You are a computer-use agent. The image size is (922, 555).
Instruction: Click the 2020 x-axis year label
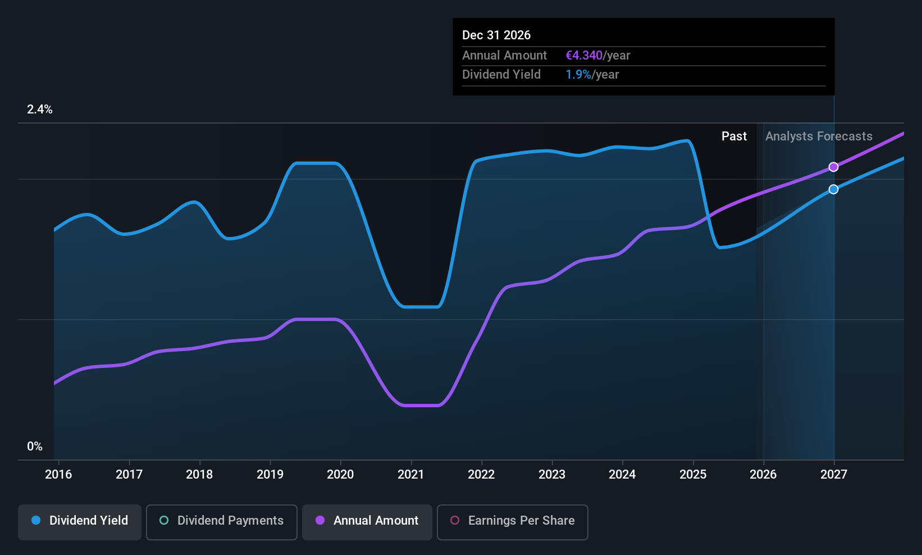340,474
